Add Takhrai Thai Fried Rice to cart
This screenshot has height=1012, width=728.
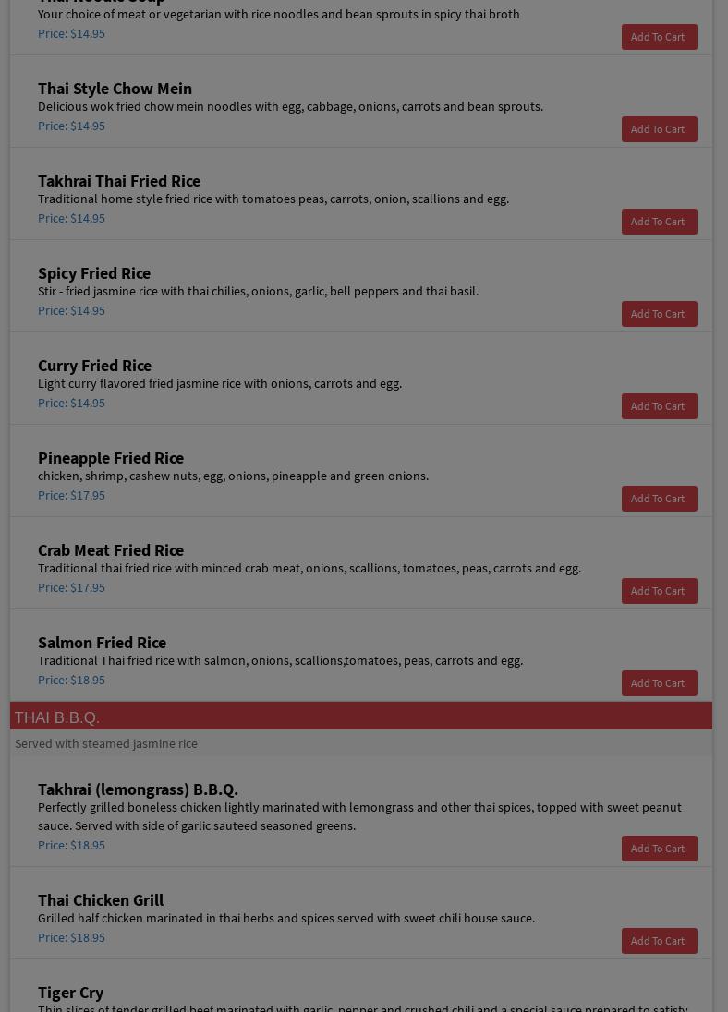(x=659, y=222)
